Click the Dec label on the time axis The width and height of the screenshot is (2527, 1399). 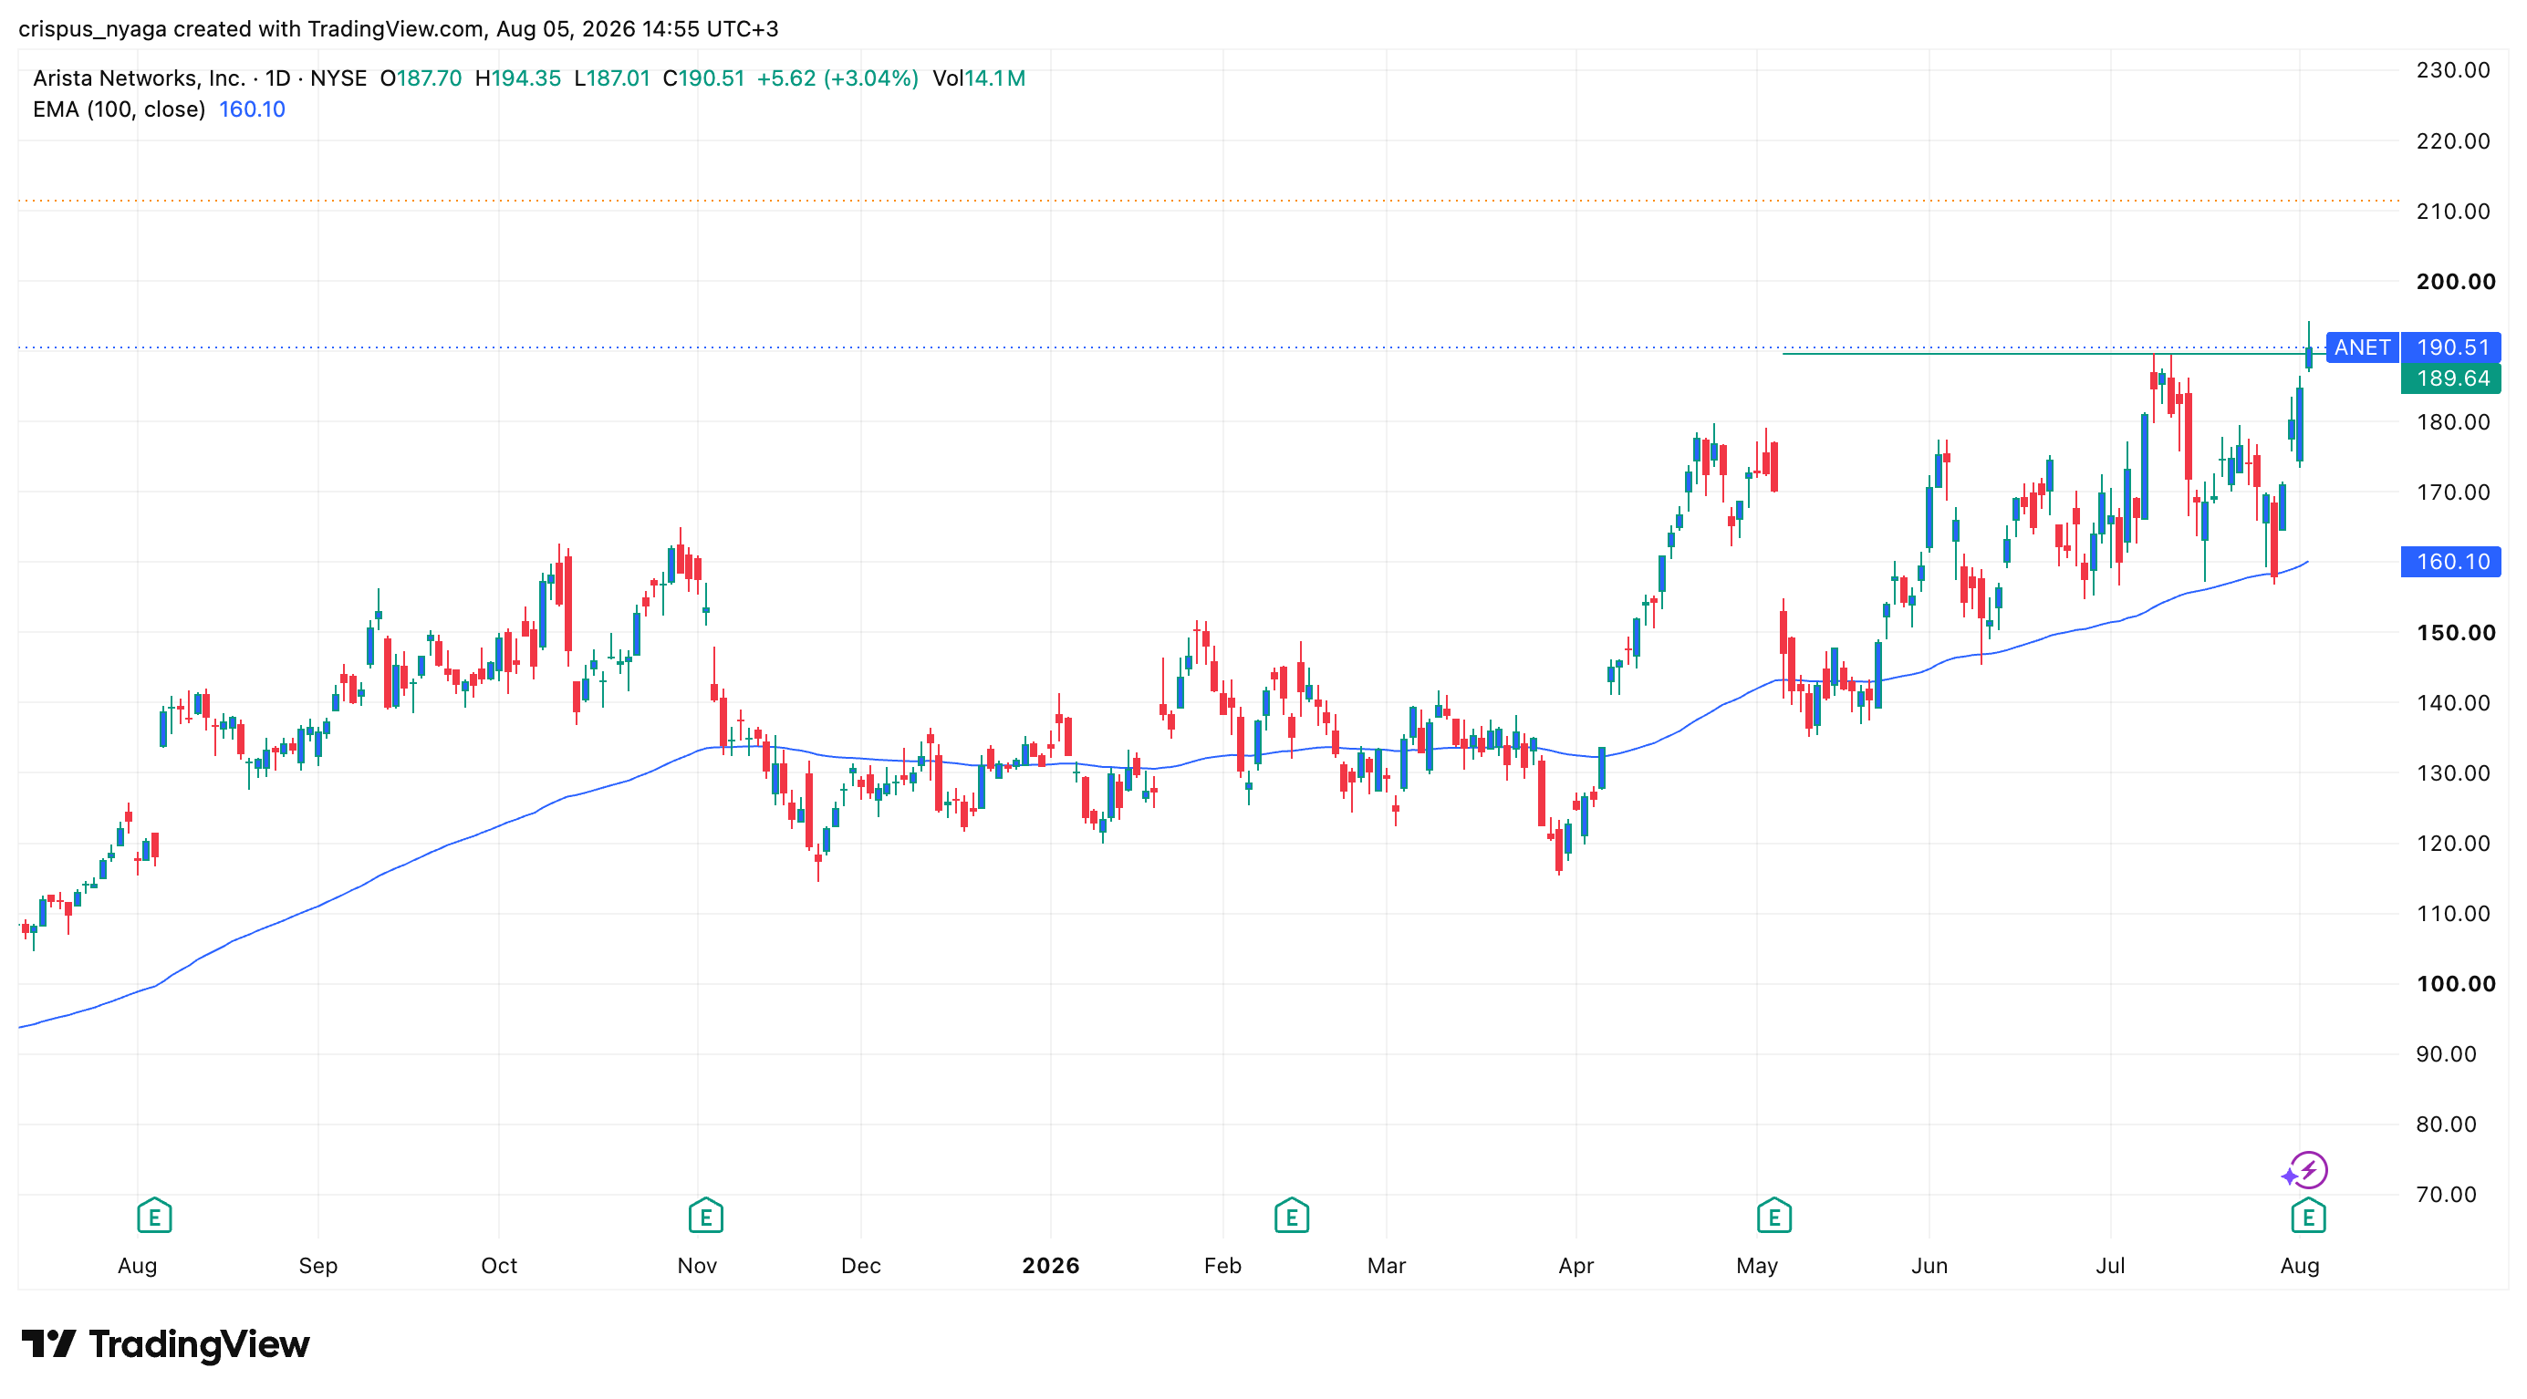(x=860, y=1266)
